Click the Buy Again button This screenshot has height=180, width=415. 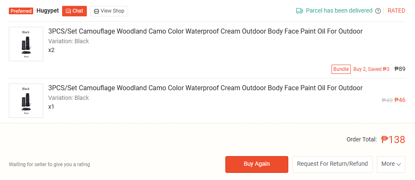(x=256, y=164)
